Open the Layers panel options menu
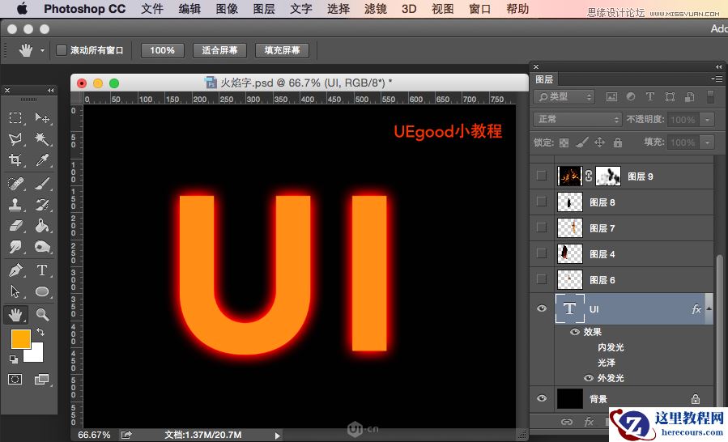The height and width of the screenshot is (442, 728). (717, 79)
